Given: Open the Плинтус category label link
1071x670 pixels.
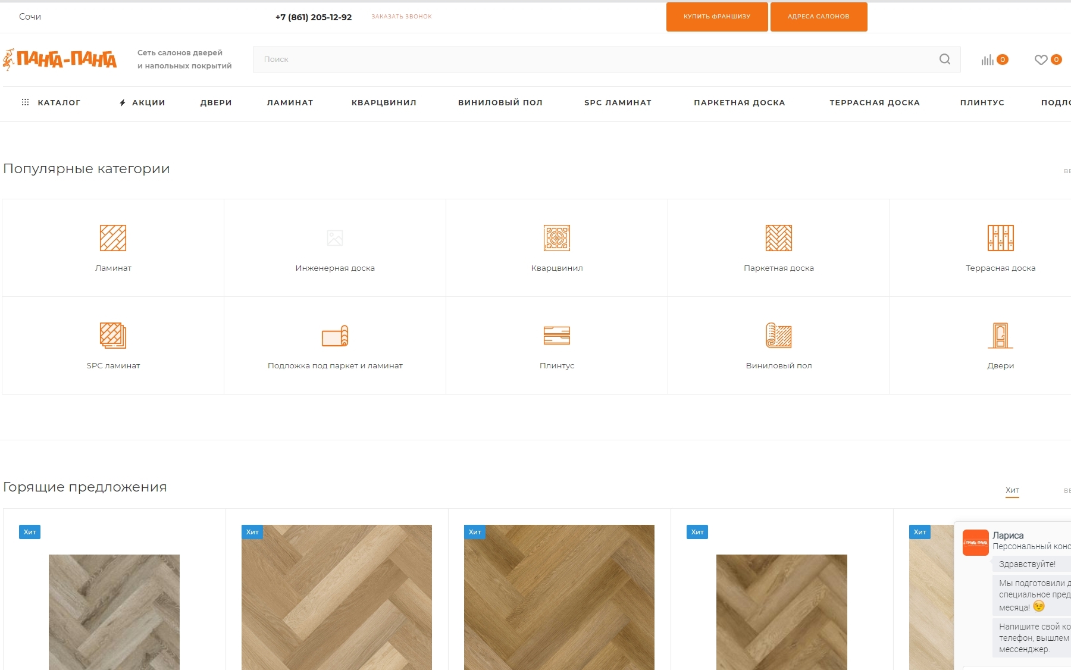Looking at the screenshot, I should click(557, 365).
